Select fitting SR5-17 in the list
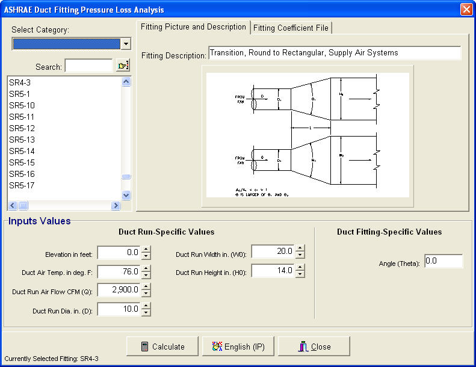Screen dimensions: 476x367 (x=22, y=185)
